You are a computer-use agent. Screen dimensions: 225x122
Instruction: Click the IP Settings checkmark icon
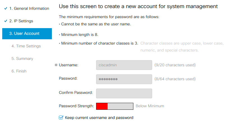point(6,21)
